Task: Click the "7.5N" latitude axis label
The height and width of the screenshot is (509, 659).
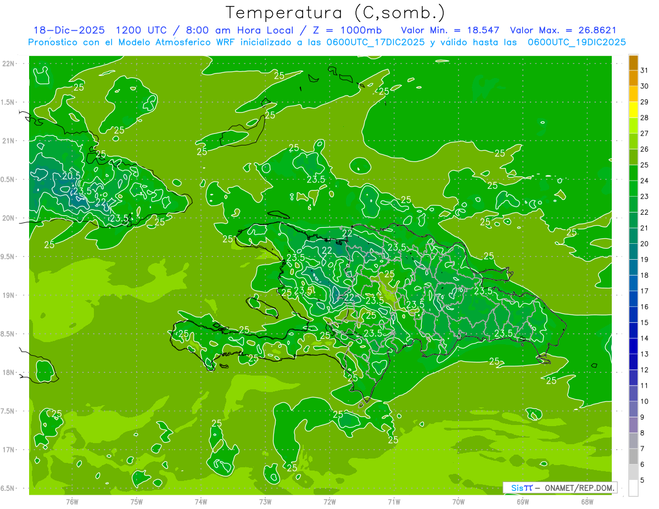Action: pos(8,411)
